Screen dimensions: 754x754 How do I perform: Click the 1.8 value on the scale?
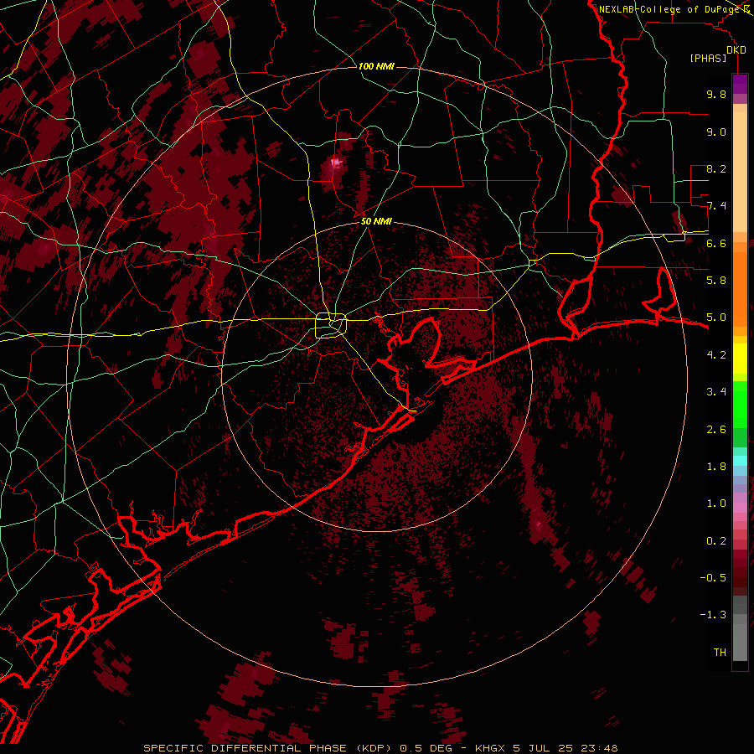click(x=716, y=466)
